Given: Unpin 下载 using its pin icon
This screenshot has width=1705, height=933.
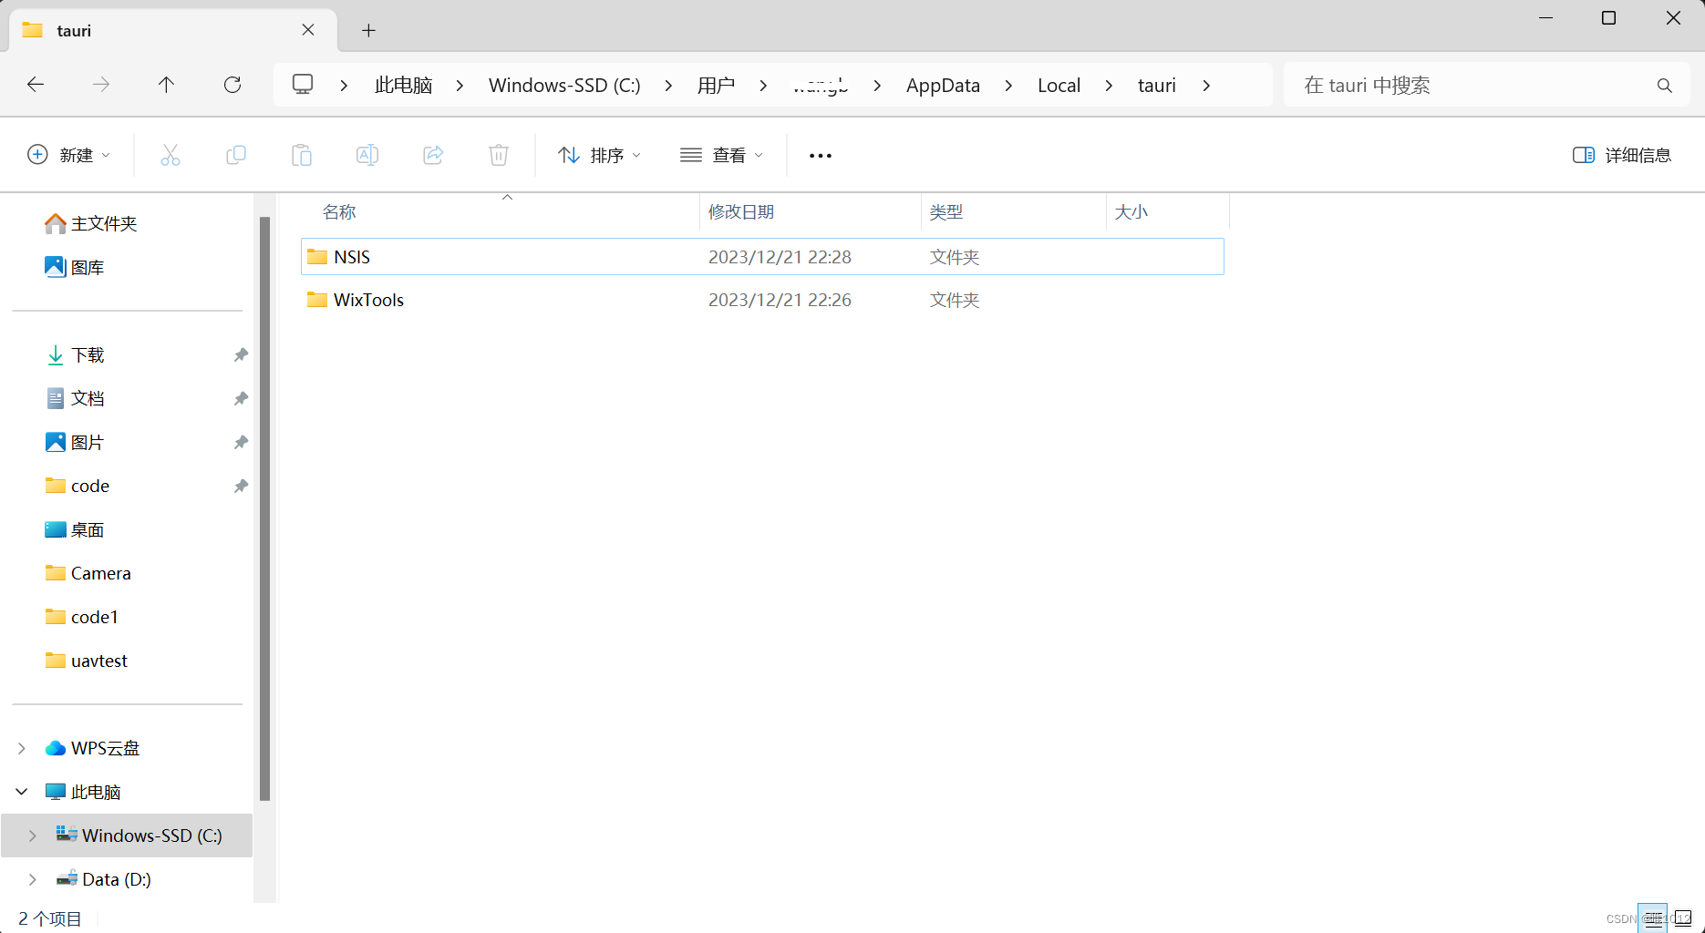Looking at the screenshot, I should click(x=241, y=354).
